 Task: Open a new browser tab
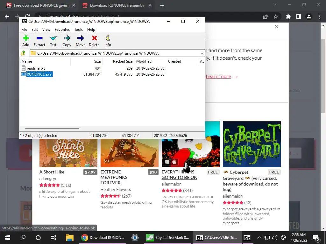[x=162, y=6]
